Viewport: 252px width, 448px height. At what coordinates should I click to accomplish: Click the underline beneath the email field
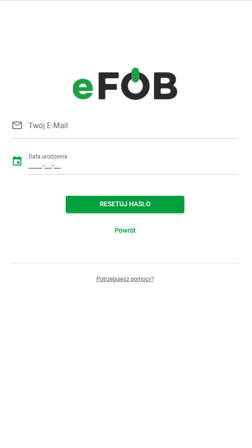coord(125,138)
